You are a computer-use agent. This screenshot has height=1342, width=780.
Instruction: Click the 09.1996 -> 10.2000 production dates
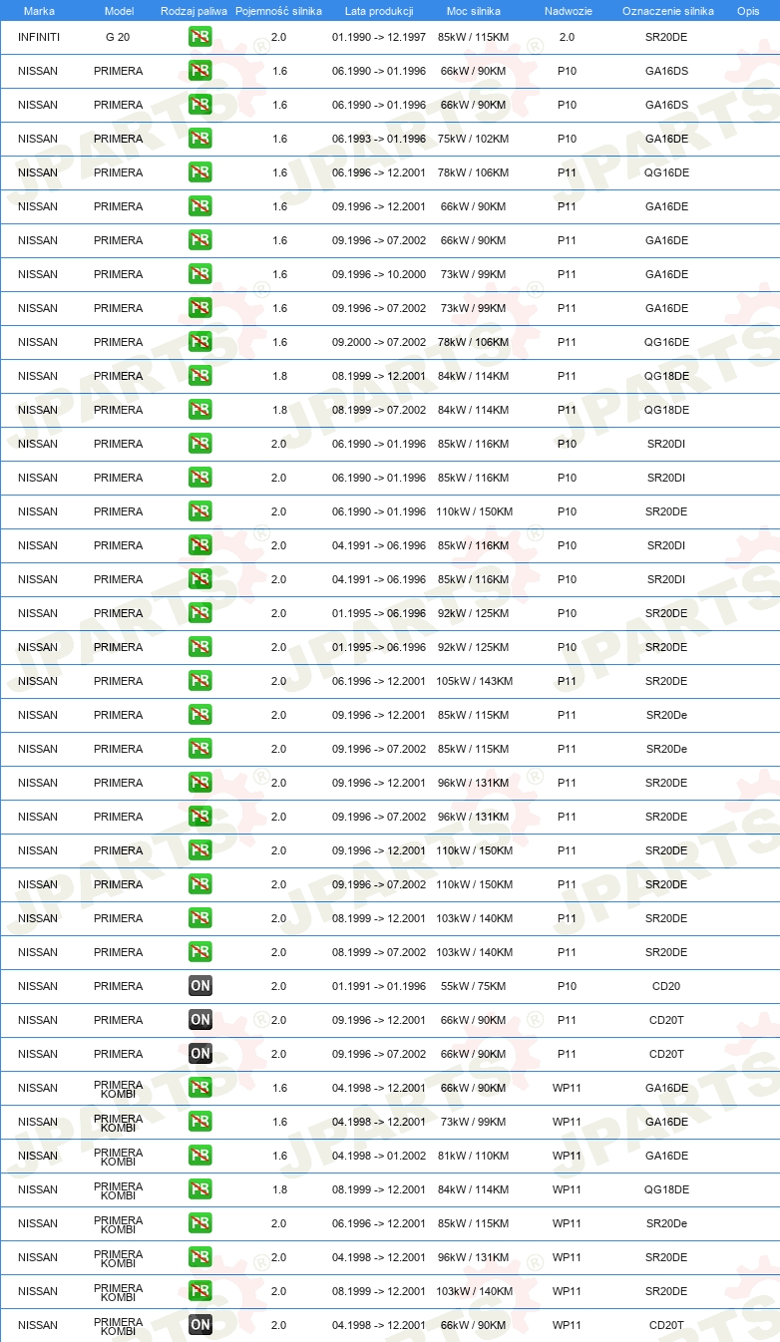pyautogui.click(x=379, y=274)
